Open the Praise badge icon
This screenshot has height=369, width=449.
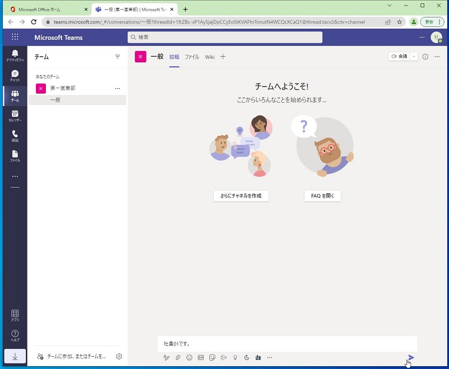click(x=235, y=357)
